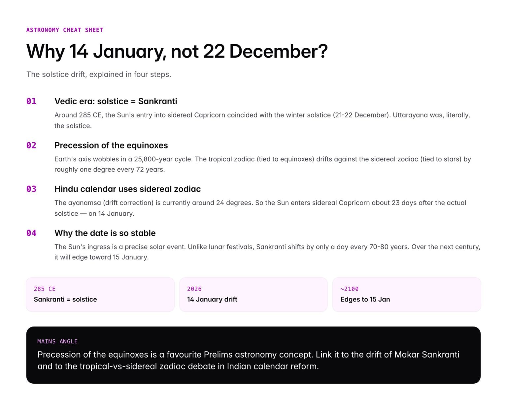Click the ayanamsa drift correction paragraph

tap(260, 208)
